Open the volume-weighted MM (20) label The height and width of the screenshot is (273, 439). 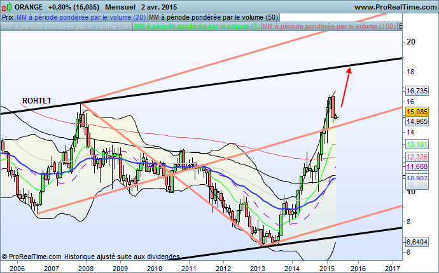click(81, 17)
